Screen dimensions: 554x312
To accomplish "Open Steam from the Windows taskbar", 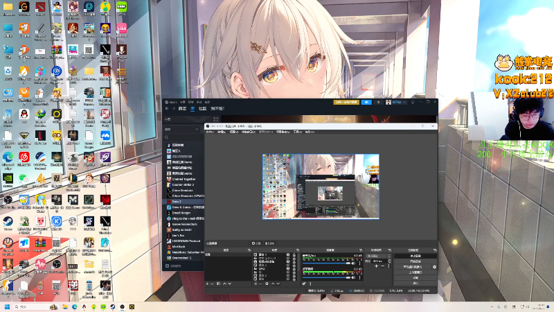I will point(113,306).
